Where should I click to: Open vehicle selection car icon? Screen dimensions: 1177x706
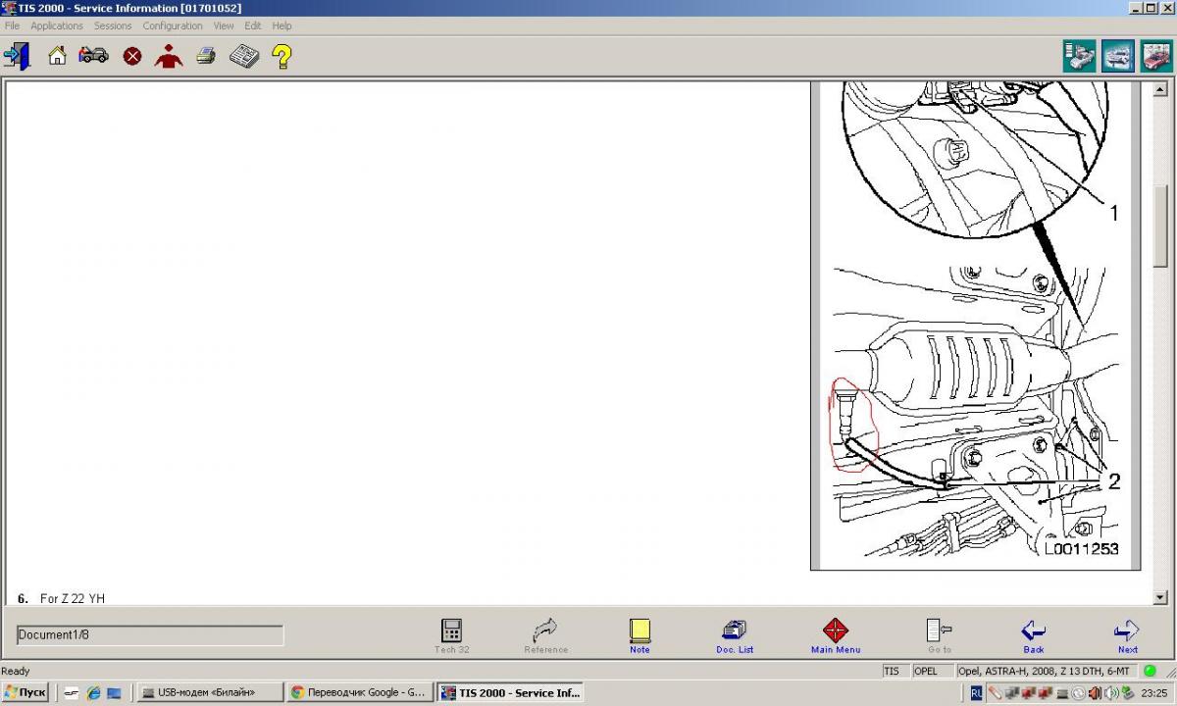(x=94, y=56)
